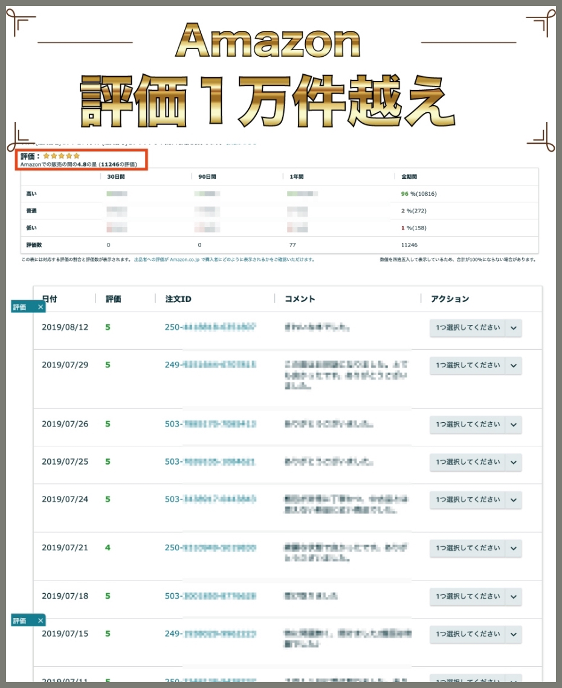The width and height of the screenshot is (562, 688).
Task: Click the rating 5 on 2019/08/12 row
Action: tap(108, 327)
